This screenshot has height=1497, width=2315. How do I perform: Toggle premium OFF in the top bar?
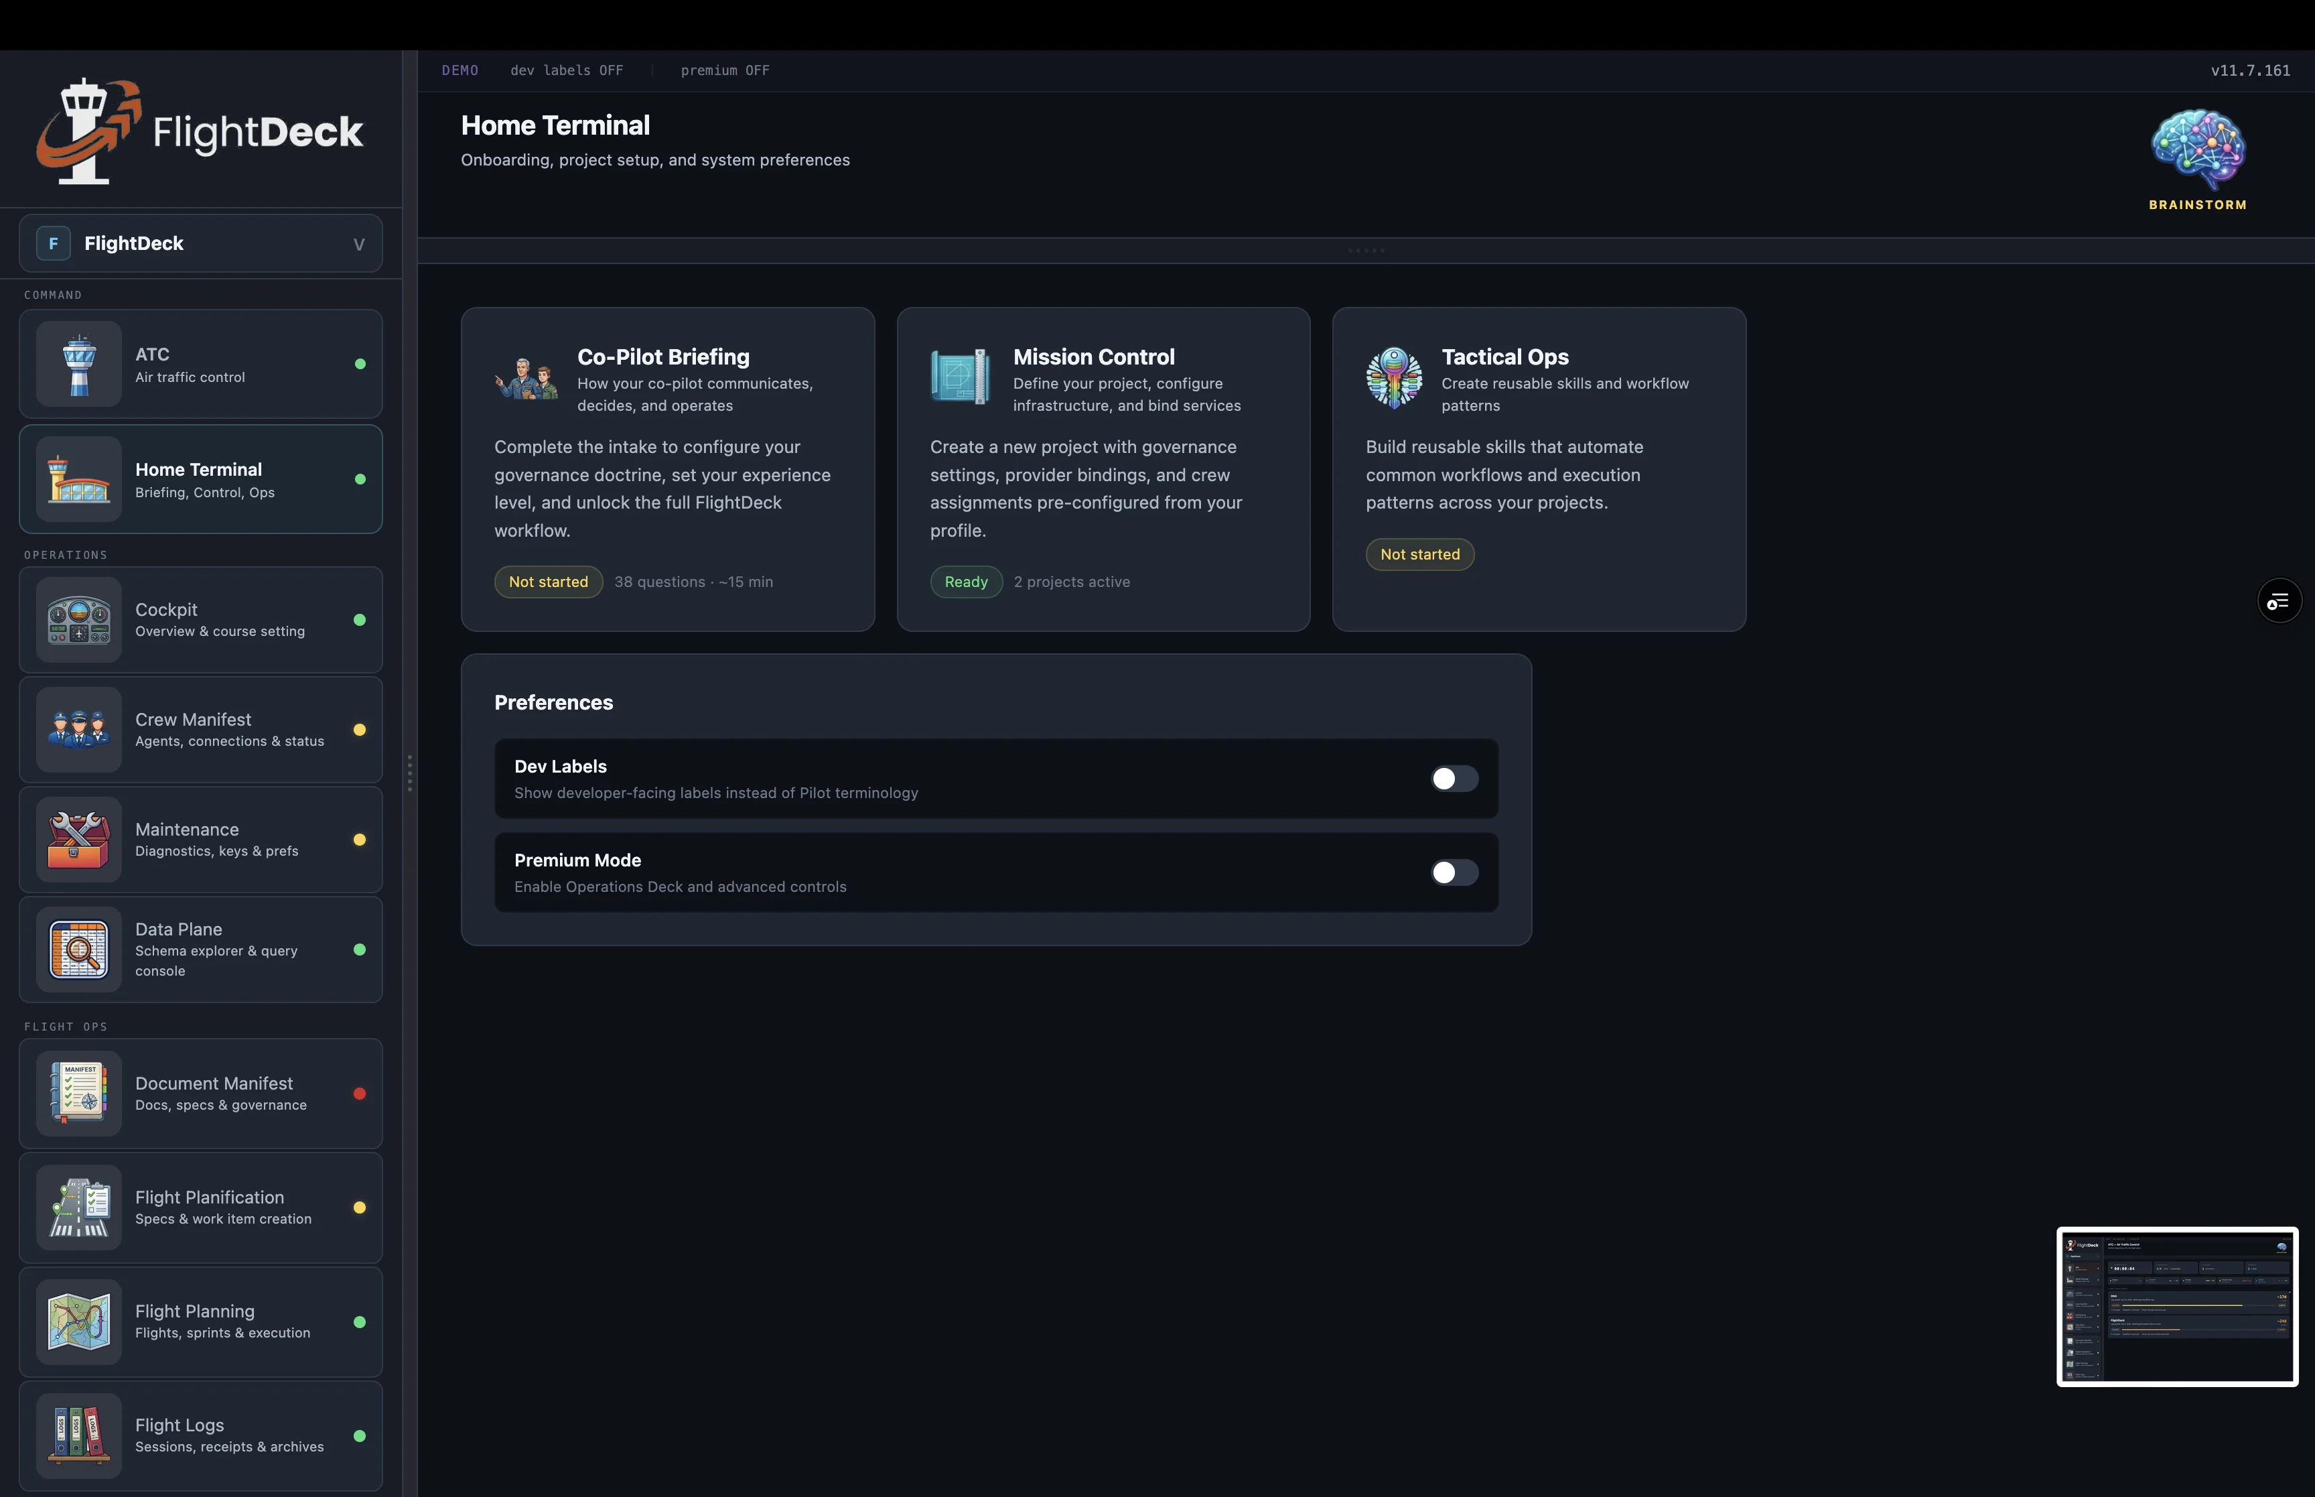pyautogui.click(x=725, y=70)
